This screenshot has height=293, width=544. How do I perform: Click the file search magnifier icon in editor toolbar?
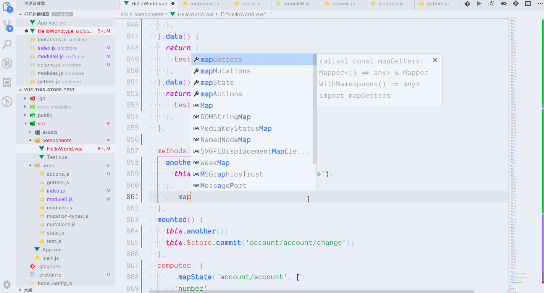(491, 4)
